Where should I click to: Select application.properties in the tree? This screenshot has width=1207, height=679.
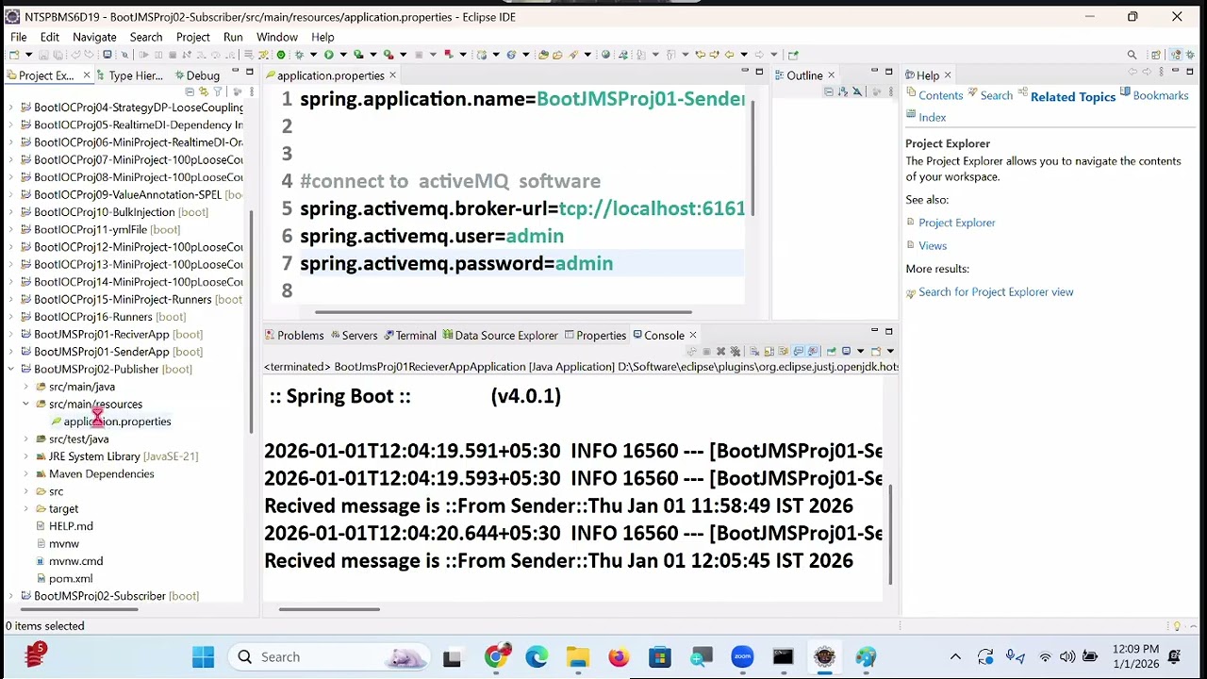tap(117, 422)
